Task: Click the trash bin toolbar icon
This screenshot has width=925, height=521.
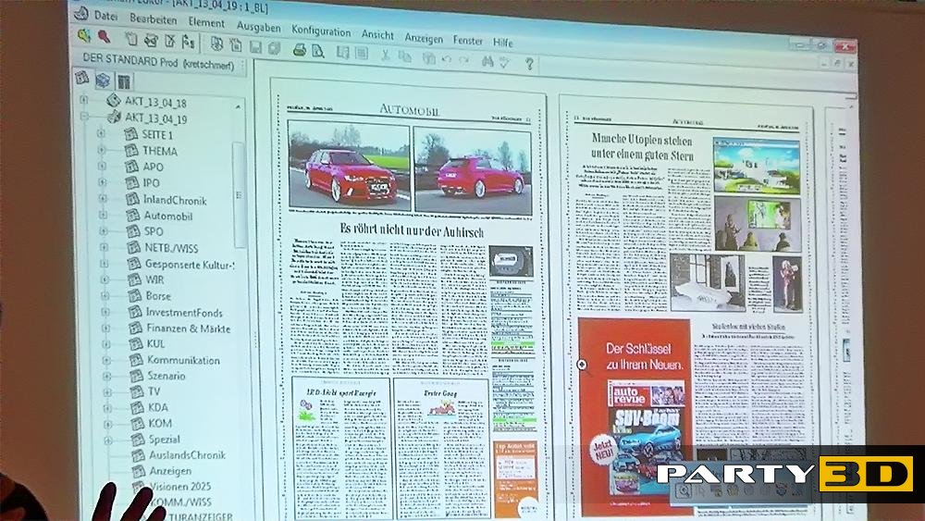Action: [131, 39]
